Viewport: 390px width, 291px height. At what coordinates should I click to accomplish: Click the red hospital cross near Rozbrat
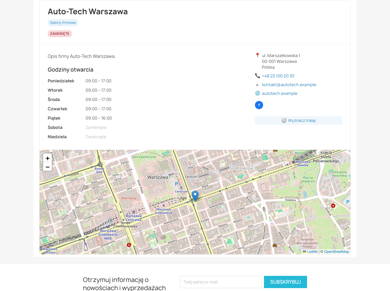point(333,206)
